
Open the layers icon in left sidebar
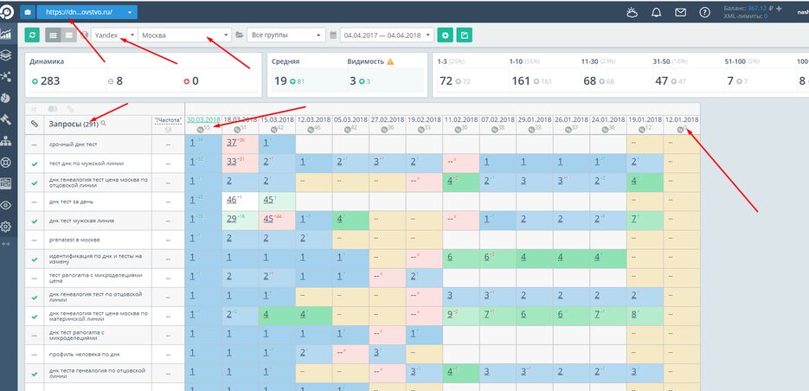(7, 54)
